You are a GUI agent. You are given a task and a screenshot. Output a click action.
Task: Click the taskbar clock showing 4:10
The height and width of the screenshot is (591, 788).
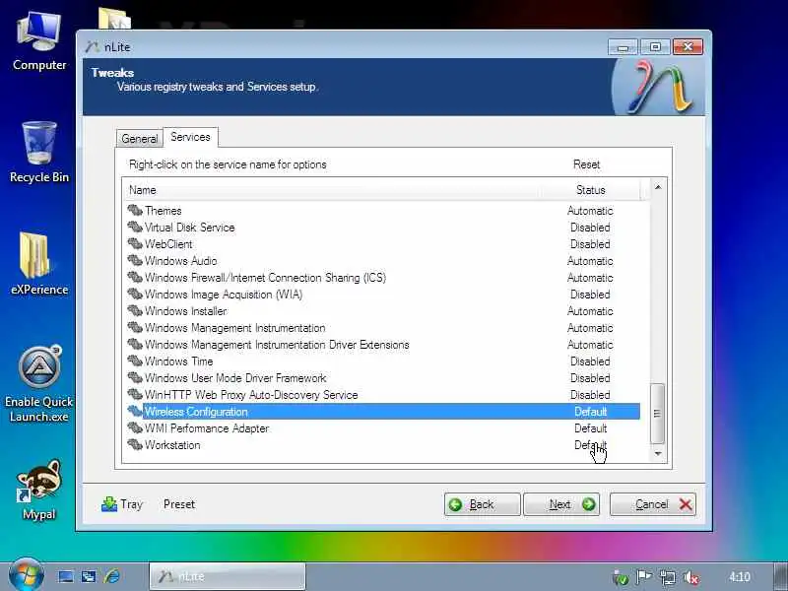[x=740, y=576]
